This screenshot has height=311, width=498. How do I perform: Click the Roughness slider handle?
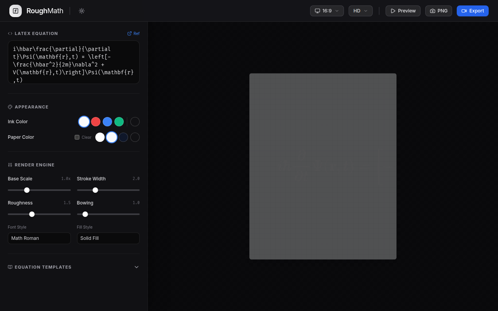32,214
